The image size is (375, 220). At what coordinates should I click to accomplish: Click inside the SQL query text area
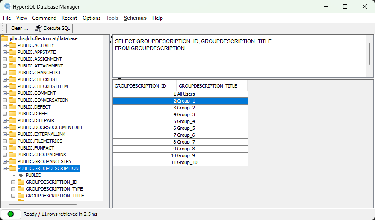[x=239, y=56]
